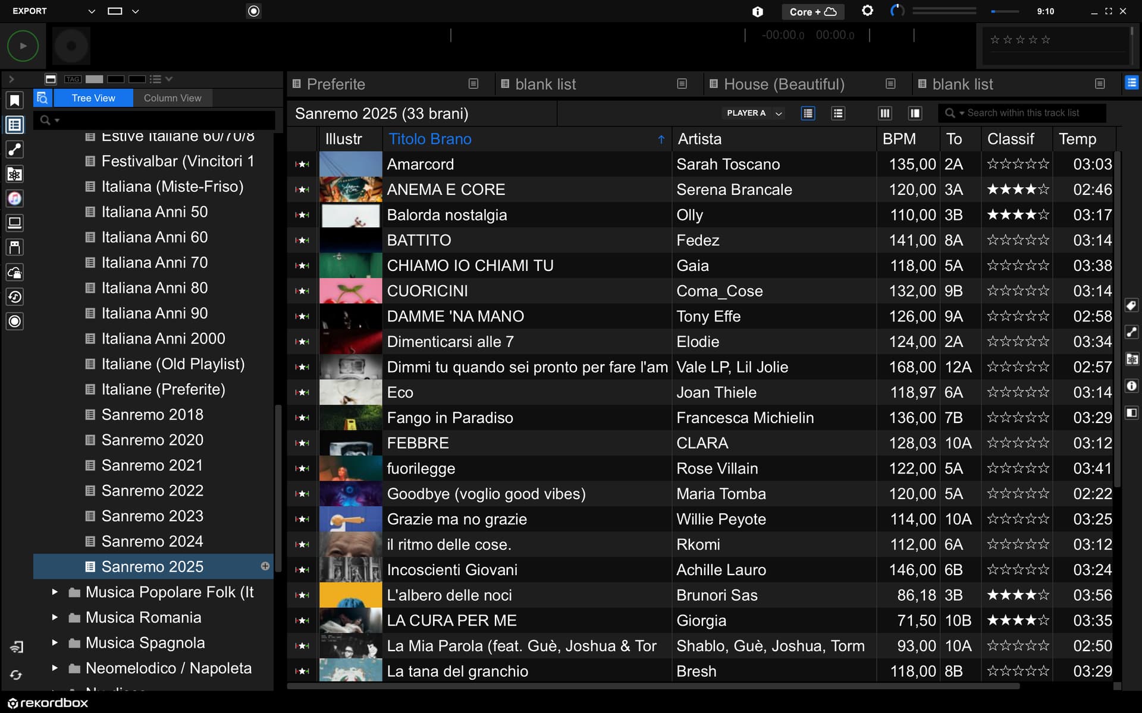
Task: Open the EXPORT mode dropdown
Action: pyautogui.click(x=91, y=11)
